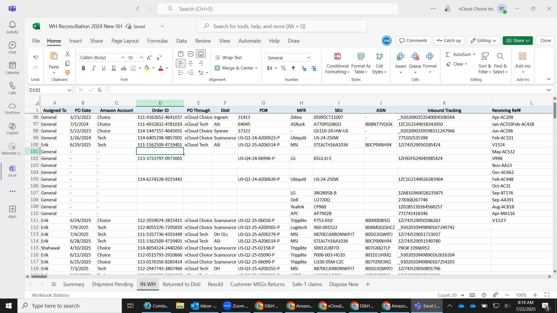Open Apps in Teams sidebar
The height and width of the screenshot is (313, 557).
pyautogui.click(x=12, y=212)
